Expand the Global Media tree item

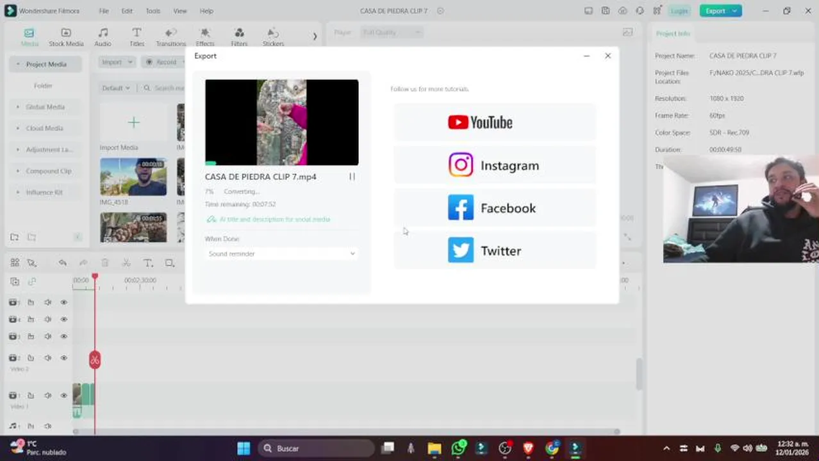click(x=18, y=107)
